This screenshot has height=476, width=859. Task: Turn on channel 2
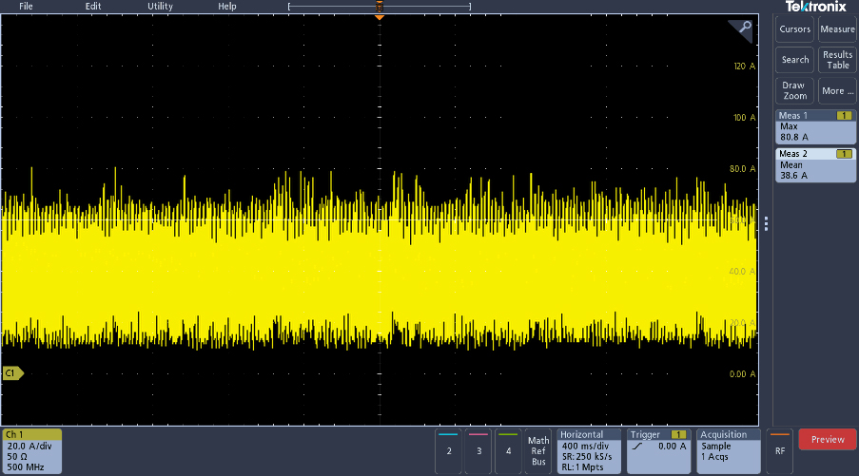[x=448, y=450]
